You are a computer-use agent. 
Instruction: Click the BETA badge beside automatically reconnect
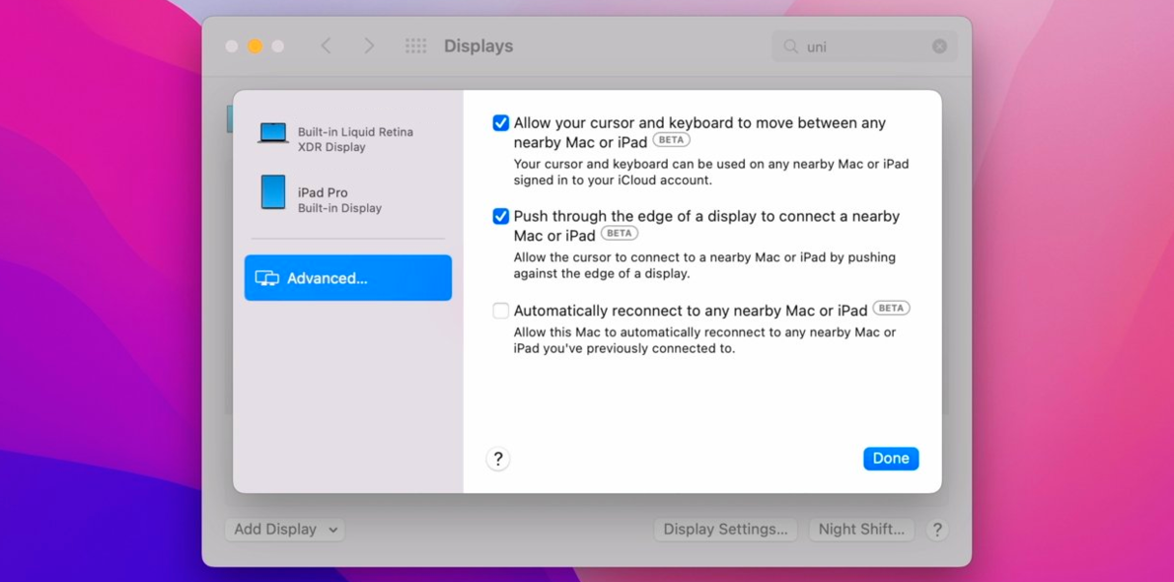pos(891,308)
